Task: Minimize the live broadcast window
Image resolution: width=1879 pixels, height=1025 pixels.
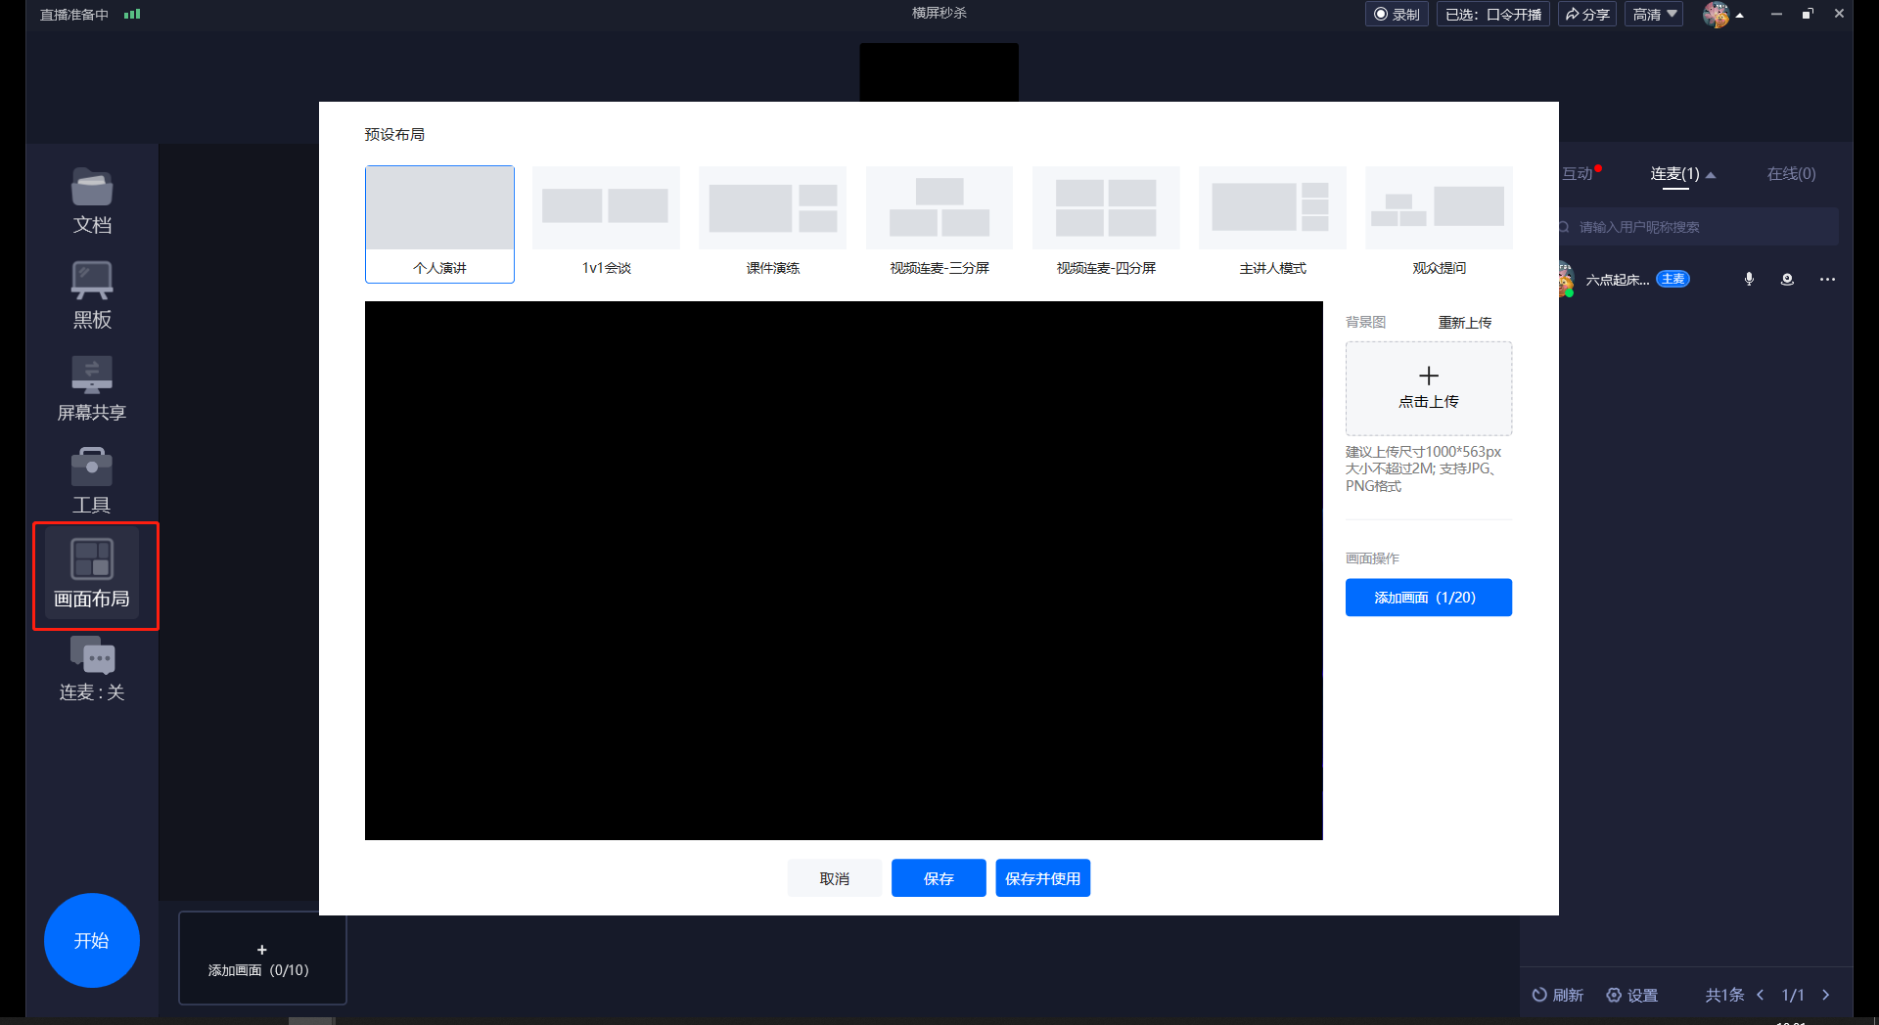Action: (1776, 14)
